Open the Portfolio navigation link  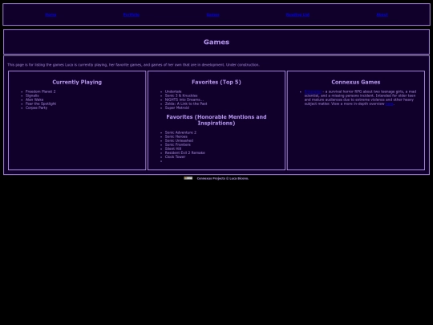coord(132,15)
